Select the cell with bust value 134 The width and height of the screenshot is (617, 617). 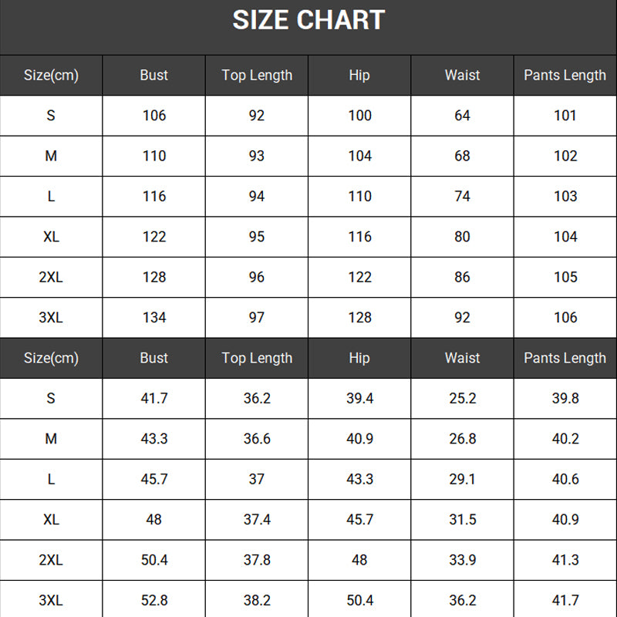pos(154,317)
